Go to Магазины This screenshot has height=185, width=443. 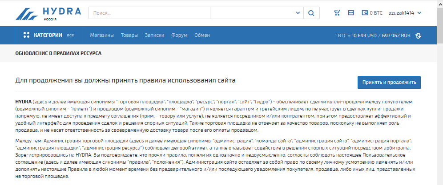[102, 35]
